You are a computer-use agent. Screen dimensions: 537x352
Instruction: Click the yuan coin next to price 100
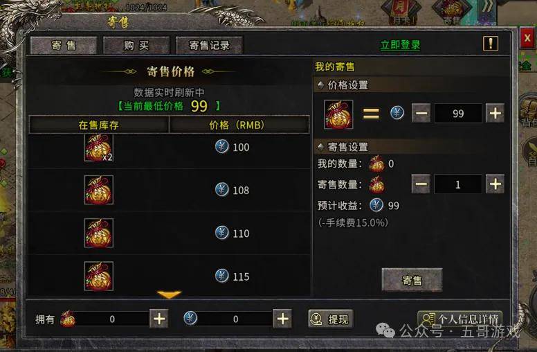[222, 147]
